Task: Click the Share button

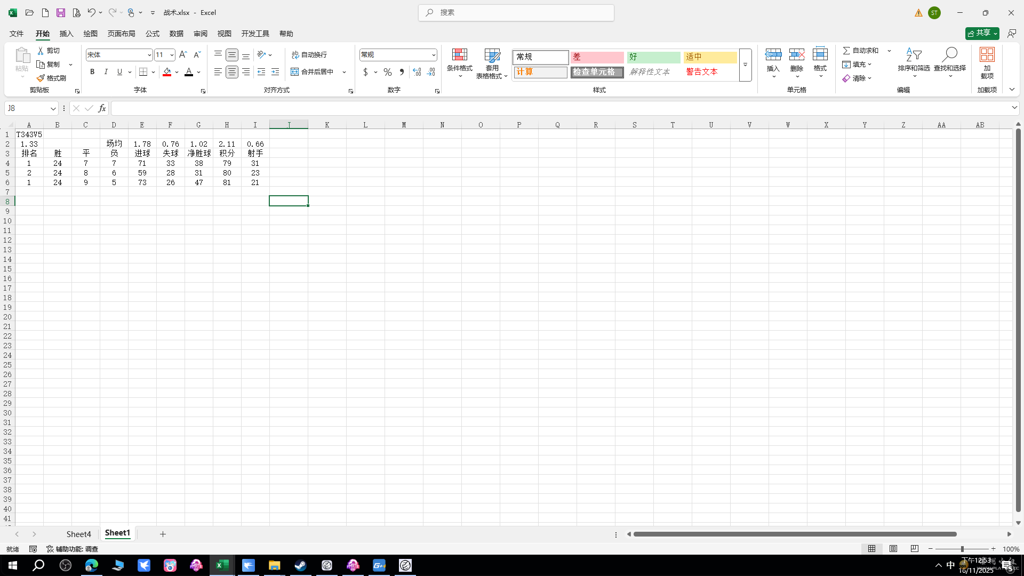Action: pos(982,33)
